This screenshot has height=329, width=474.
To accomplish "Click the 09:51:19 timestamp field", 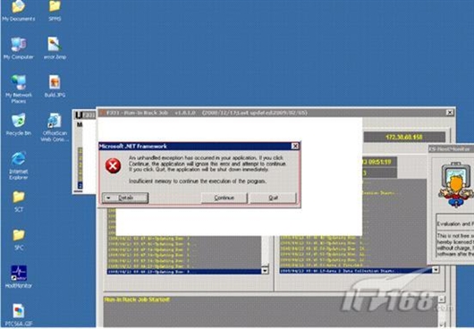I will 380,162.
